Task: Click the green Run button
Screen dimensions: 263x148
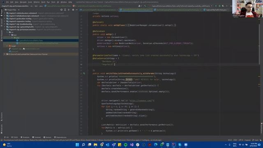Action: (216, 6)
